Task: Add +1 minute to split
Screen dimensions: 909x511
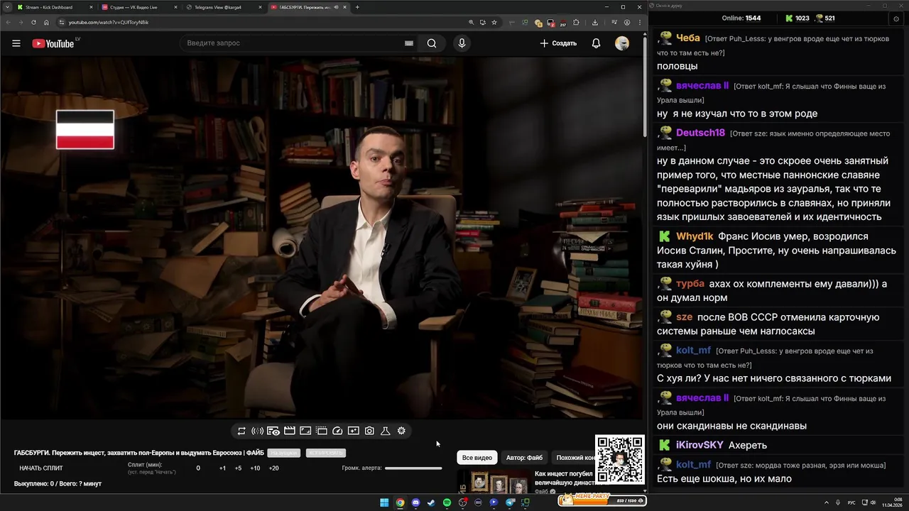Action: tap(222, 468)
